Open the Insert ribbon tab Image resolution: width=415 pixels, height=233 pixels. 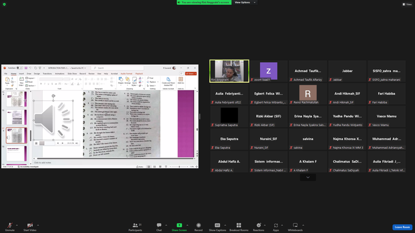(x=21, y=74)
